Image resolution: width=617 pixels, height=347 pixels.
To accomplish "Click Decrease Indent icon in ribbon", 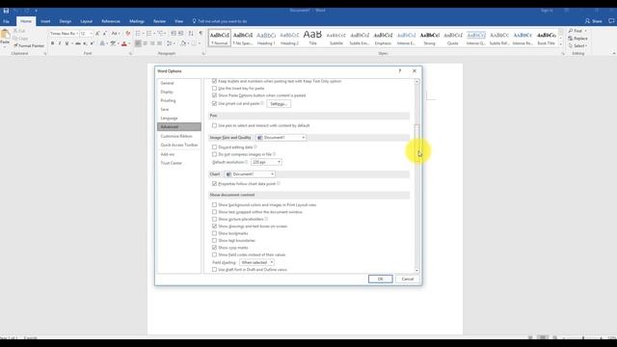I will pos(174,34).
